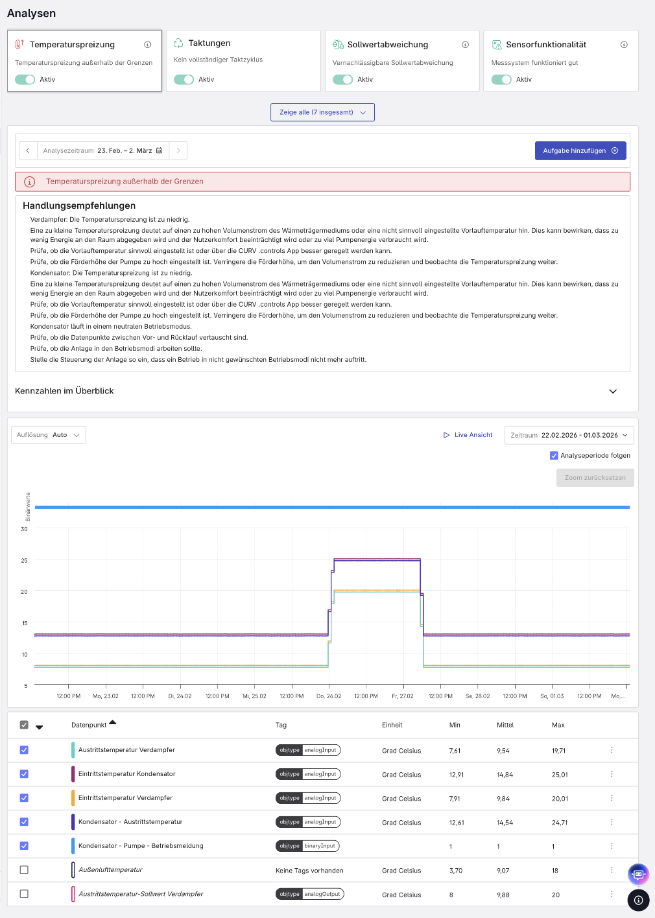Toggle Taktungen Aktiv switch
Screen dimensions: 655x918
pos(184,79)
